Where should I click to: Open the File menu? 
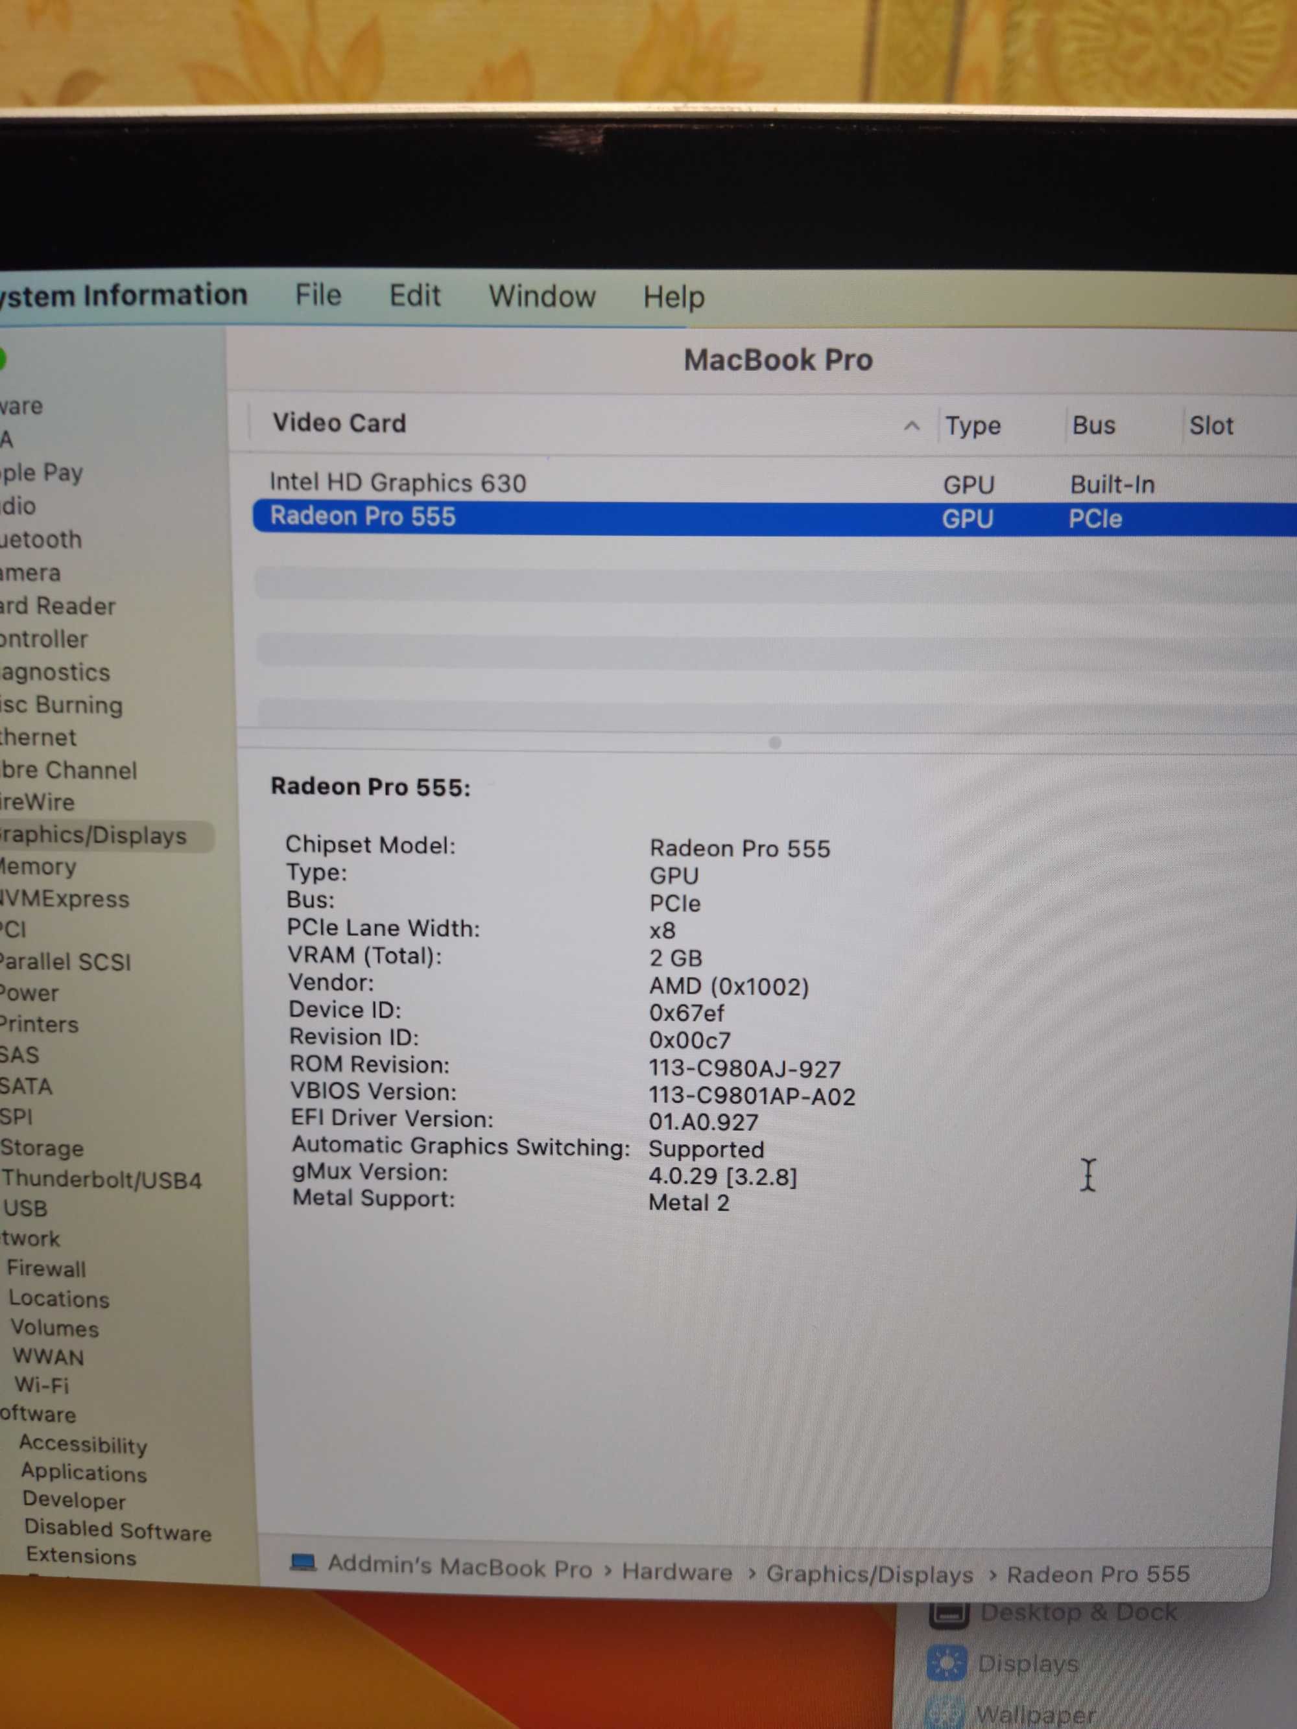click(x=318, y=295)
